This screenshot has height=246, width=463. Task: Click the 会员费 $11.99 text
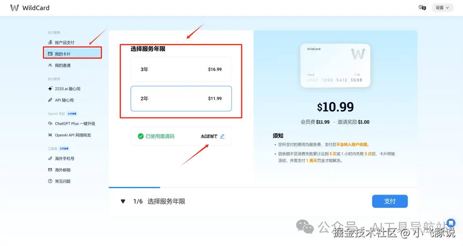click(x=315, y=122)
